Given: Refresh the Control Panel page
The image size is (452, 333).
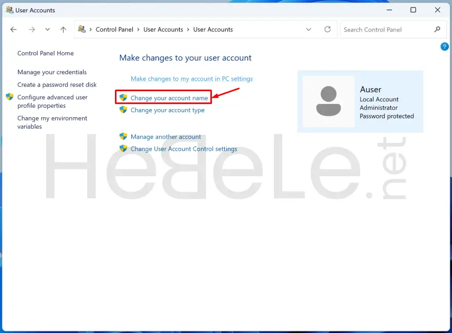Looking at the screenshot, I should 327,29.
